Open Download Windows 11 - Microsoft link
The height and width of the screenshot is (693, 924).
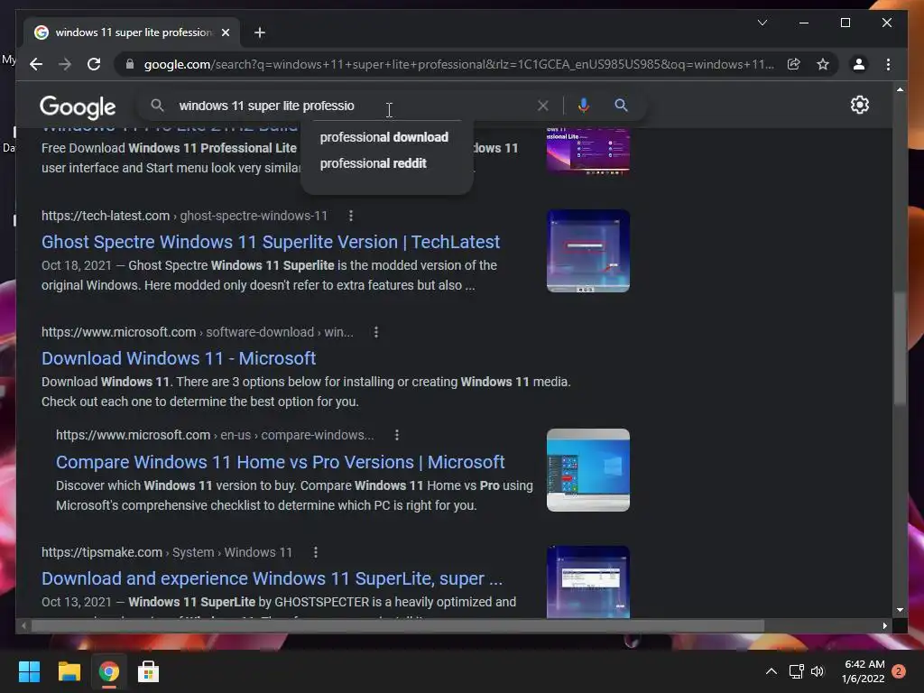coord(179,358)
